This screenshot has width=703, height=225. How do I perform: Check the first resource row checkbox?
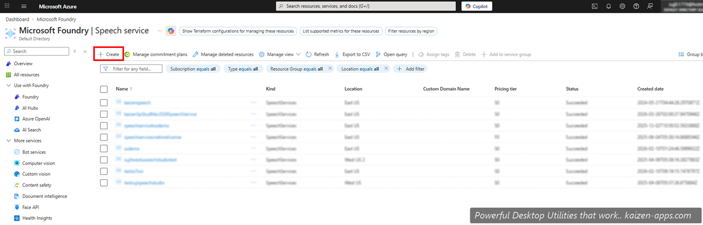104,103
